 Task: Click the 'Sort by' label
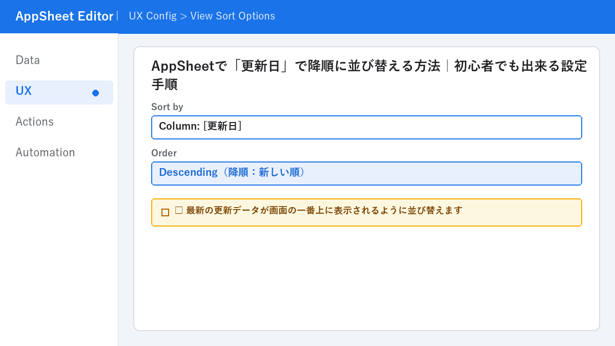[167, 107]
